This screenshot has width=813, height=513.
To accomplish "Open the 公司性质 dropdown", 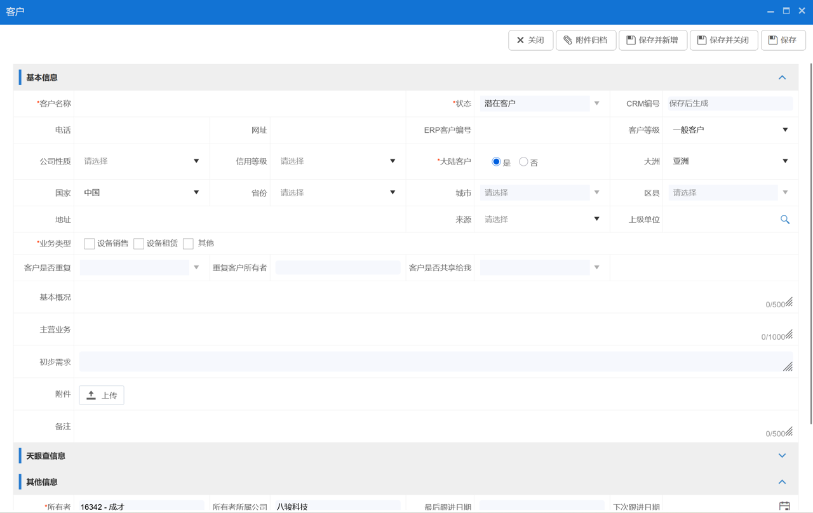I will 141,161.
